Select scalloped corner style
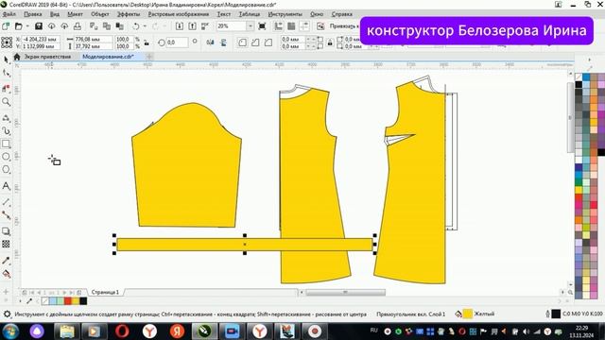The image size is (605, 340). [x=255, y=42]
